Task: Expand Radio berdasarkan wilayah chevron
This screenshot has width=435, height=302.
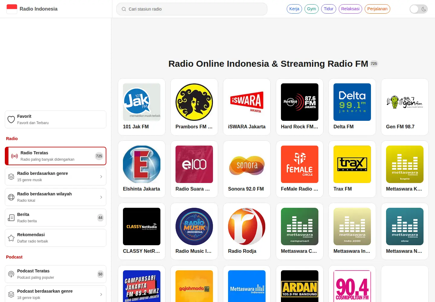Action: point(101,197)
